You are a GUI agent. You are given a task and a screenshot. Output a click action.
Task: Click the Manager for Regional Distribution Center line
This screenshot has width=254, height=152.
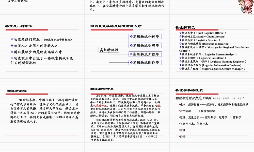coord(214,49)
